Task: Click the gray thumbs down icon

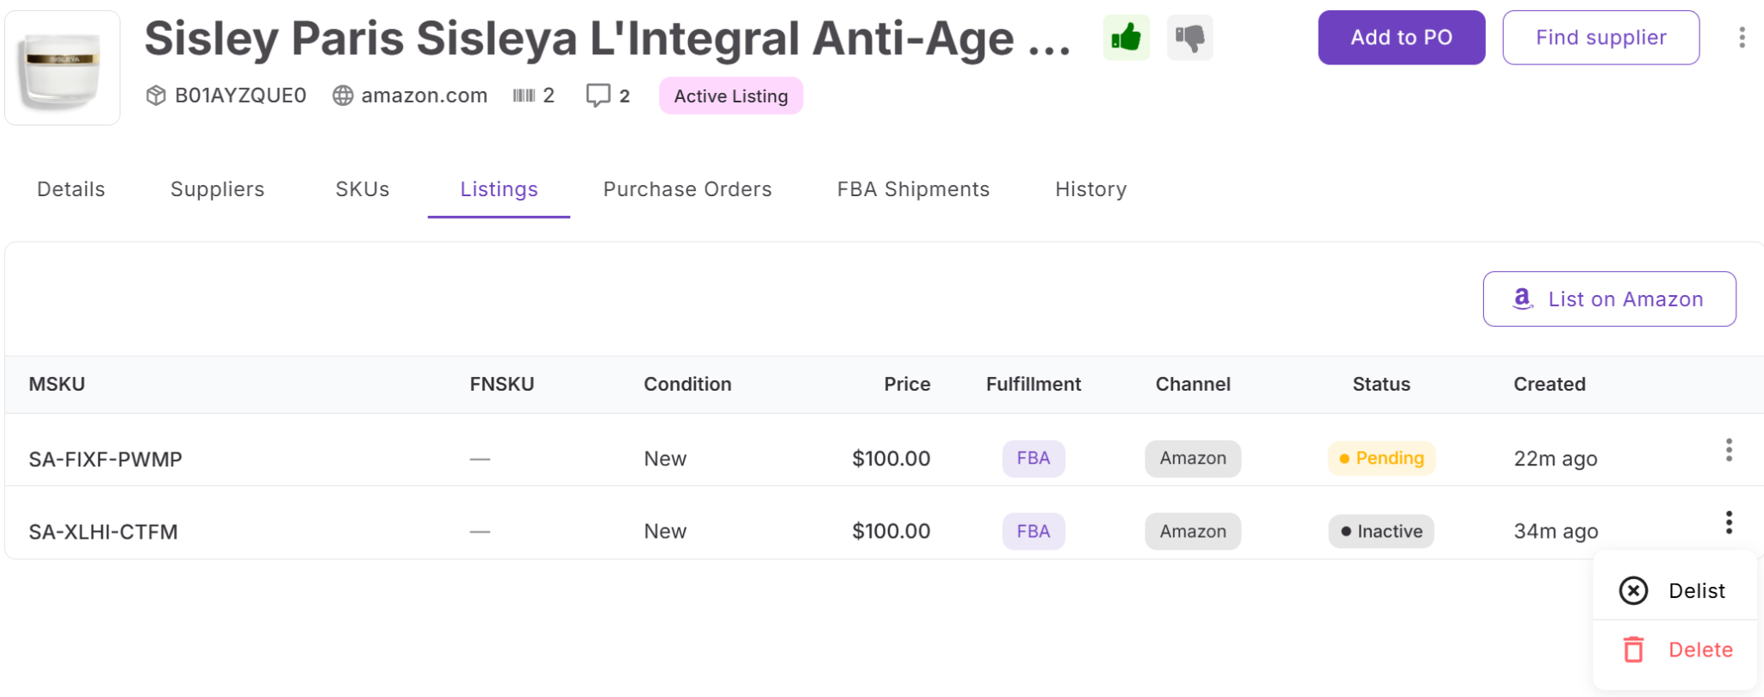Action: (1189, 38)
